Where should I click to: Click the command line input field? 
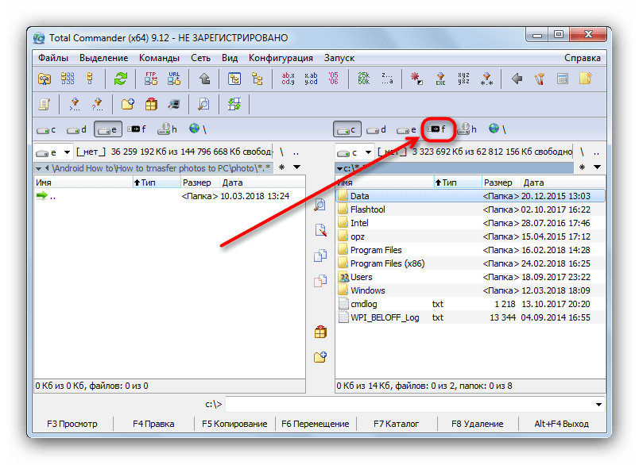click(413, 405)
